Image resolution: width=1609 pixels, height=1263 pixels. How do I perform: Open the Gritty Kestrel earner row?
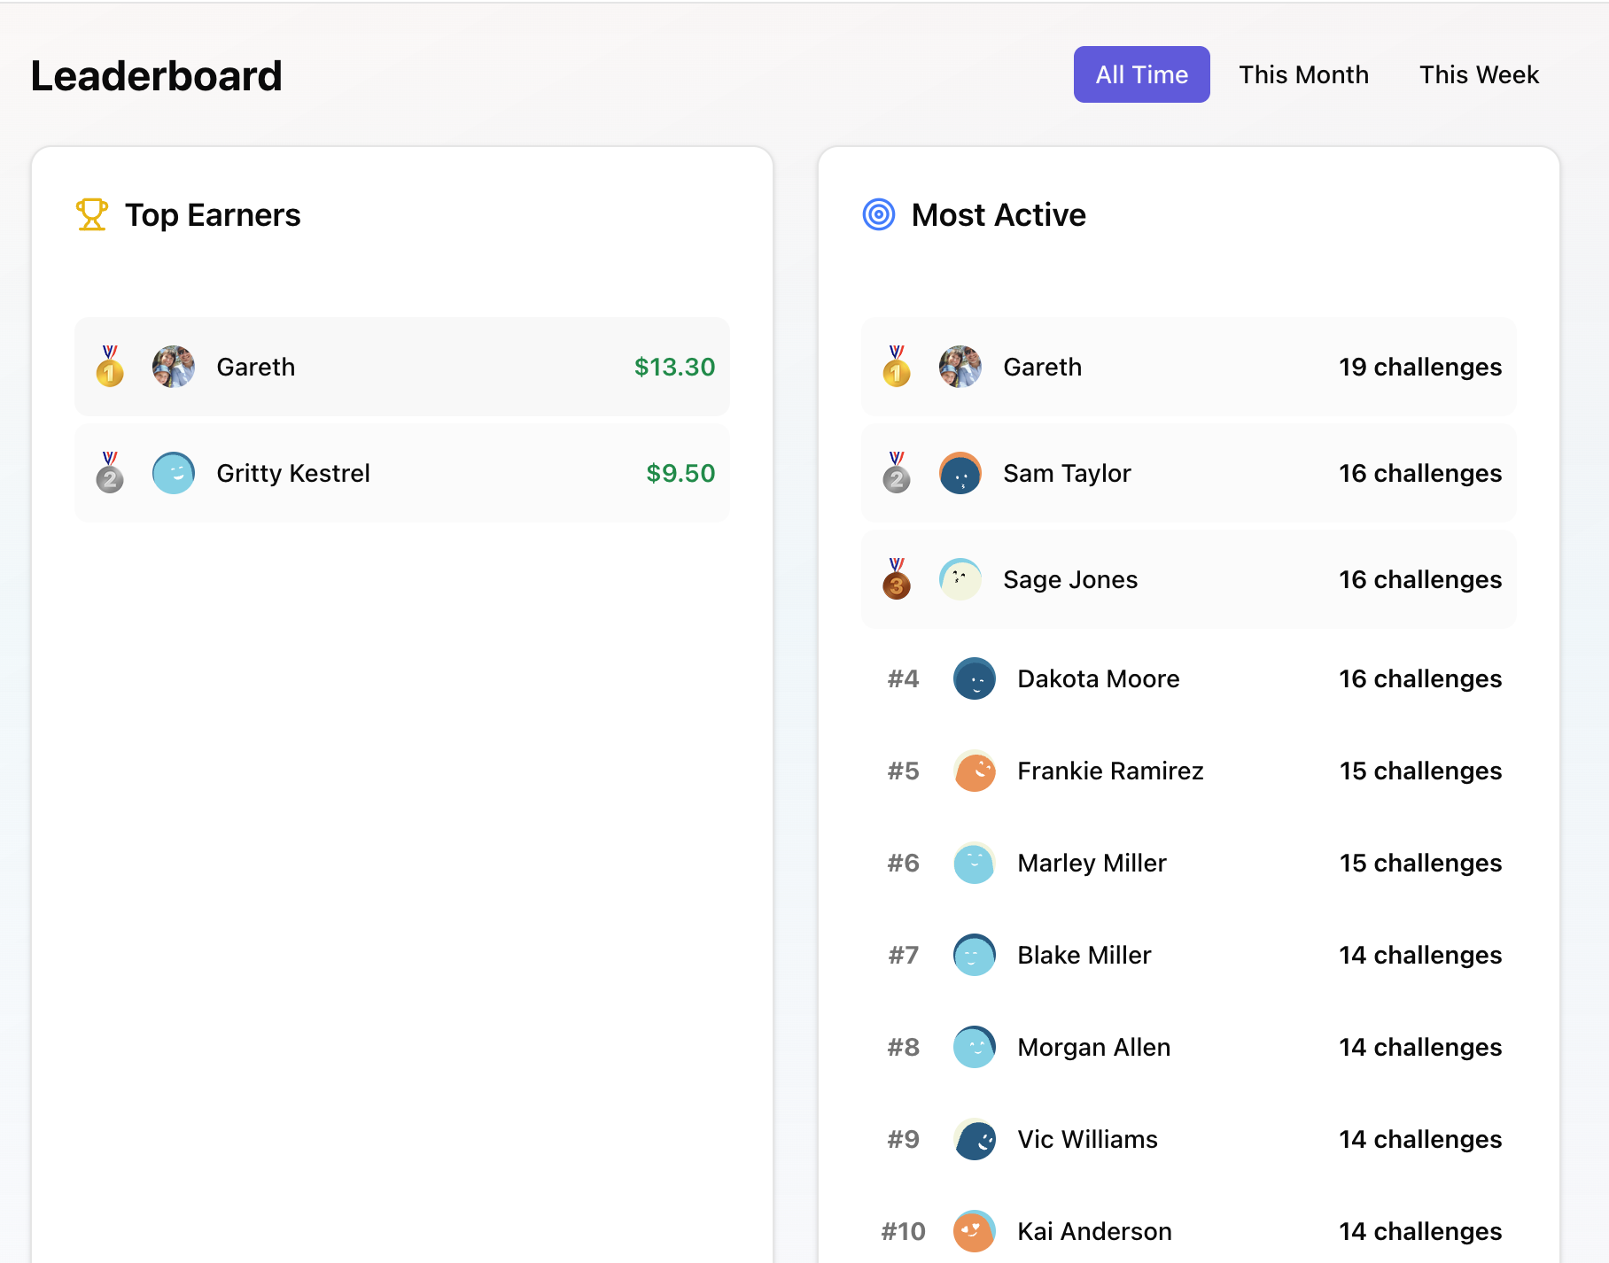(402, 473)
